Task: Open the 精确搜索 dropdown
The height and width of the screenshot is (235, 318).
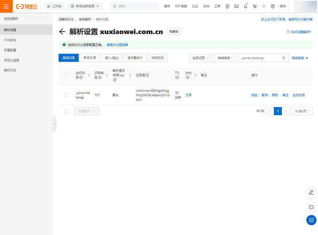Action: click(225, 58)
